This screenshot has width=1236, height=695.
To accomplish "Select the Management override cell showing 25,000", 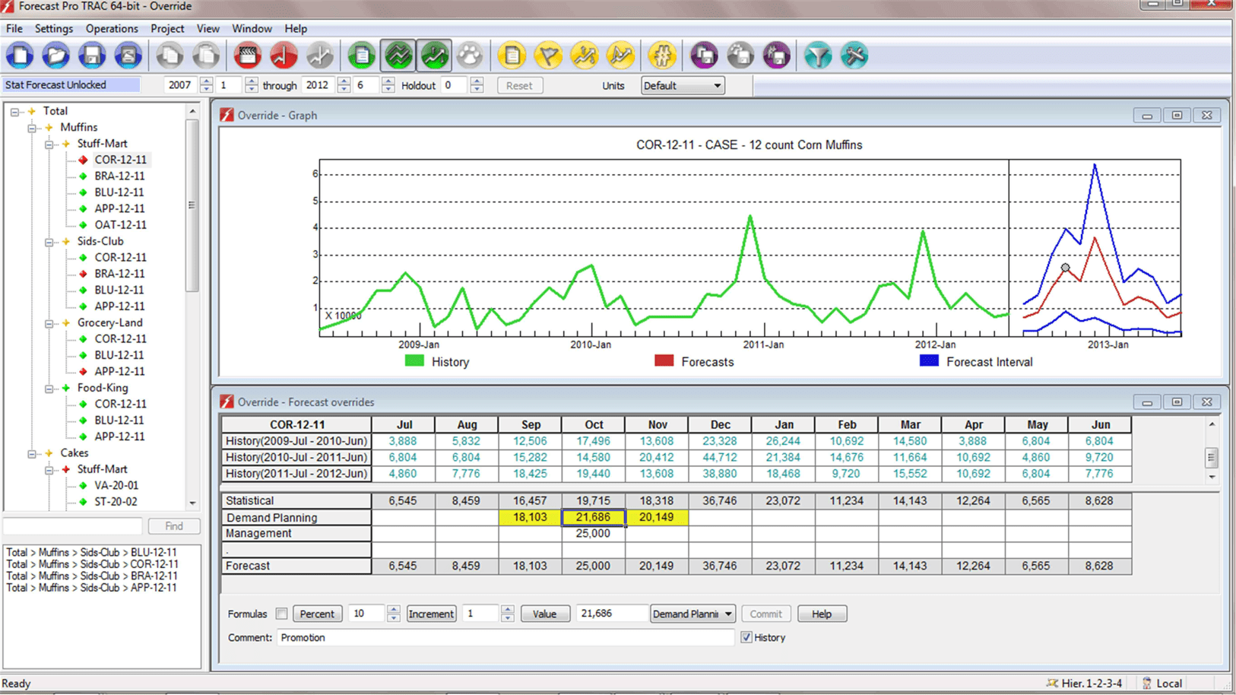I will pyautogui.click(x=594, y=534).
